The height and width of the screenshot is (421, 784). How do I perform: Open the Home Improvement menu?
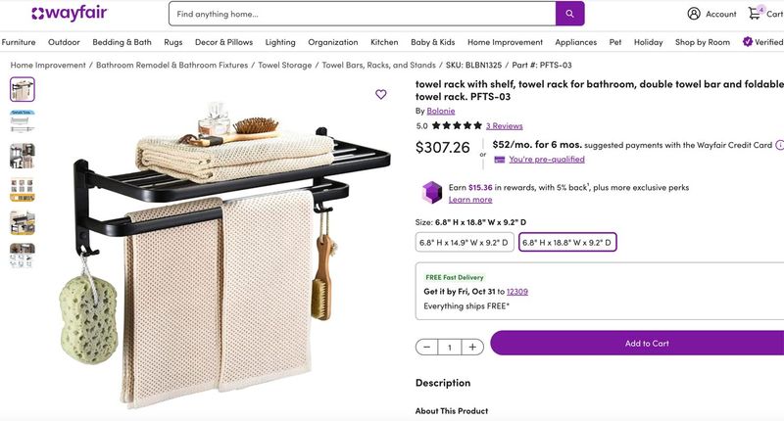click(x=505, y=42)
